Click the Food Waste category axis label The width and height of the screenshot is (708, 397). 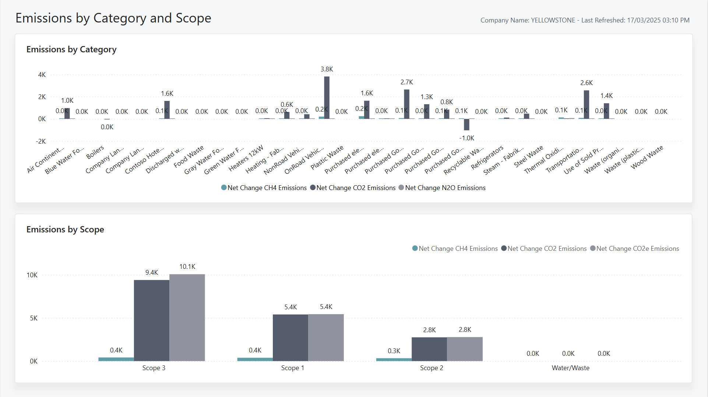point(189,157)
